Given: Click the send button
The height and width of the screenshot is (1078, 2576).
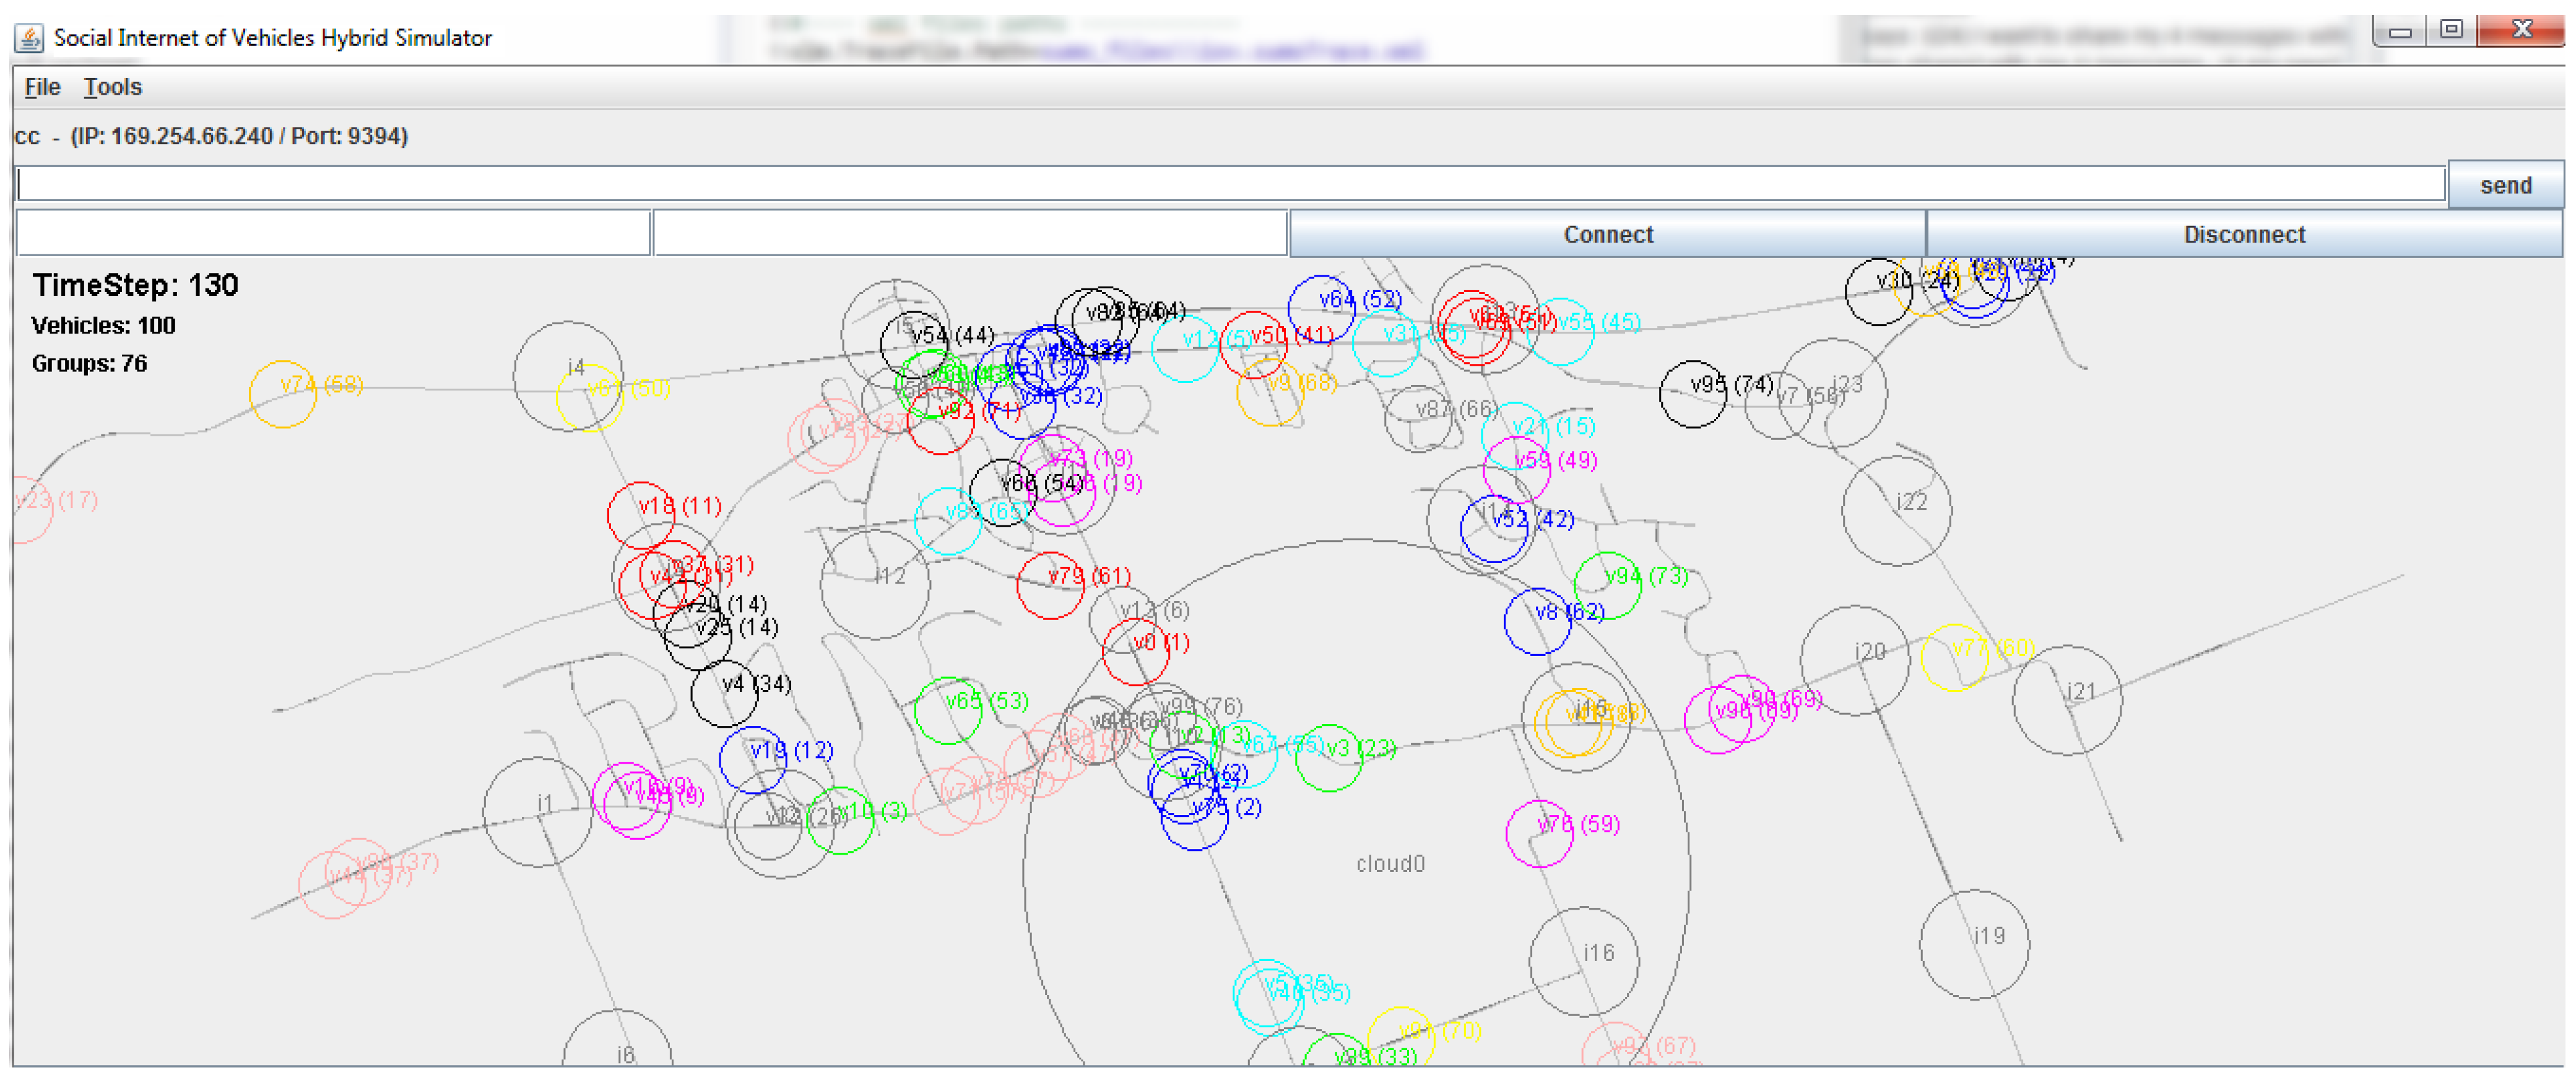Looking at the screenshot, I should point(2505,185).
